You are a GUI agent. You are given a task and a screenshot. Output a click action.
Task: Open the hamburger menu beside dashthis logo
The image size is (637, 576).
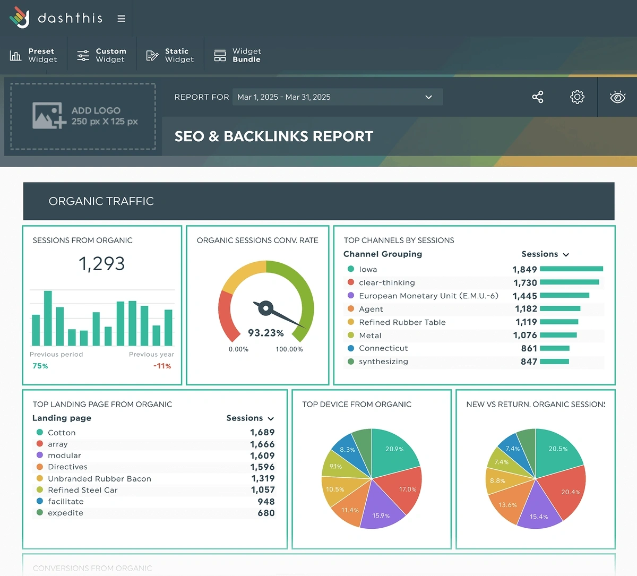[x=121, y=18]
